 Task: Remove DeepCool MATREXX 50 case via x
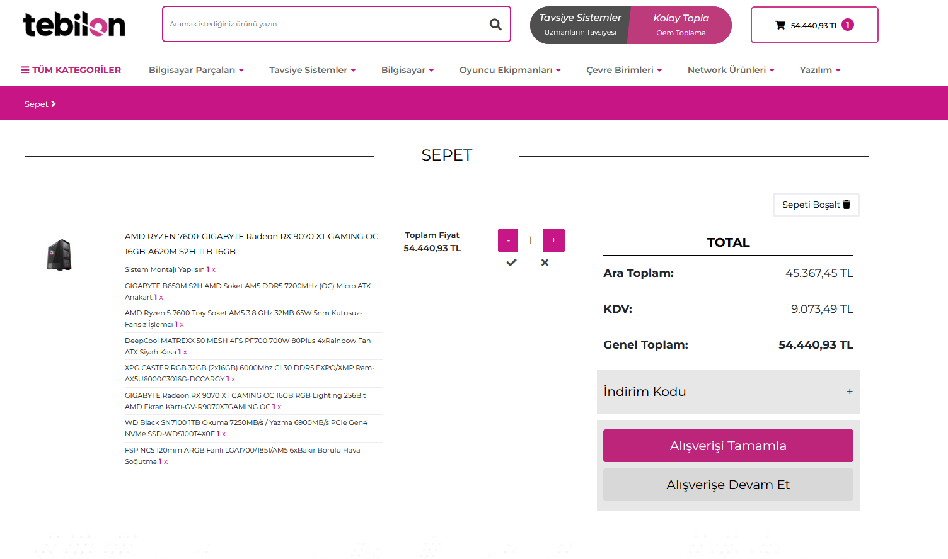(185, 353)
